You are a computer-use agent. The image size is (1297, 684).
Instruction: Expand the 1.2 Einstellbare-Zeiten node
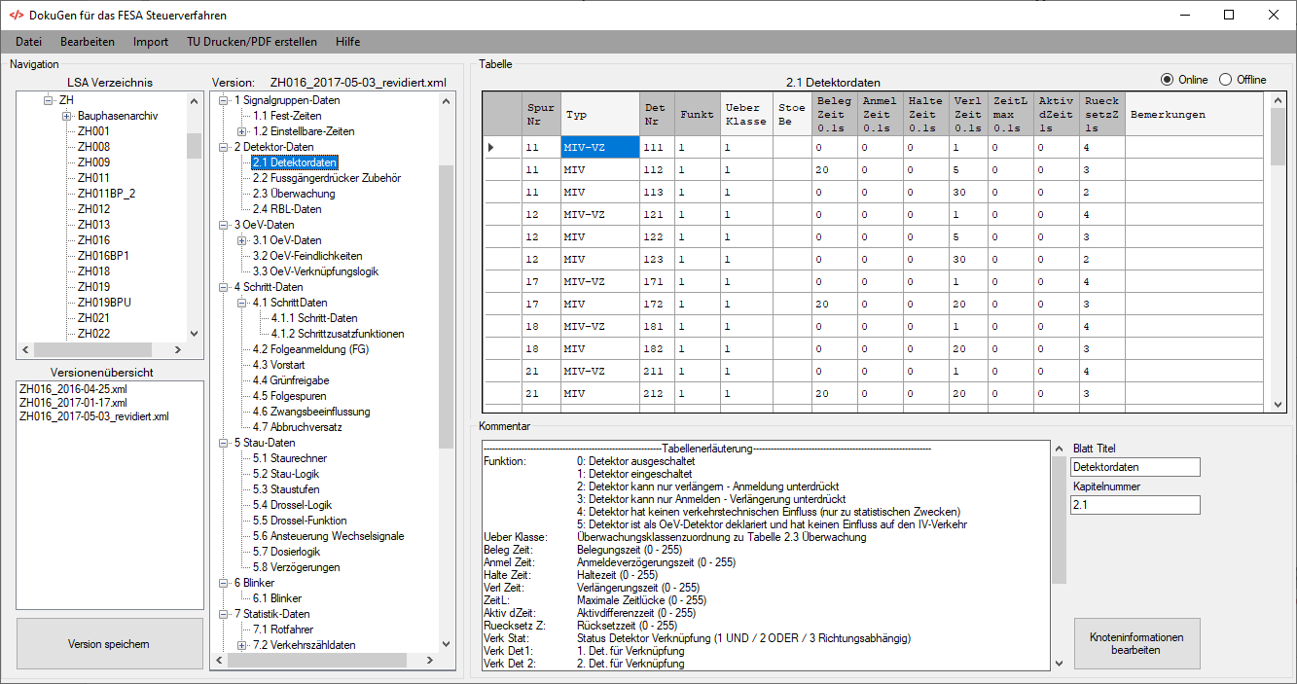click(x=242, y=131)
